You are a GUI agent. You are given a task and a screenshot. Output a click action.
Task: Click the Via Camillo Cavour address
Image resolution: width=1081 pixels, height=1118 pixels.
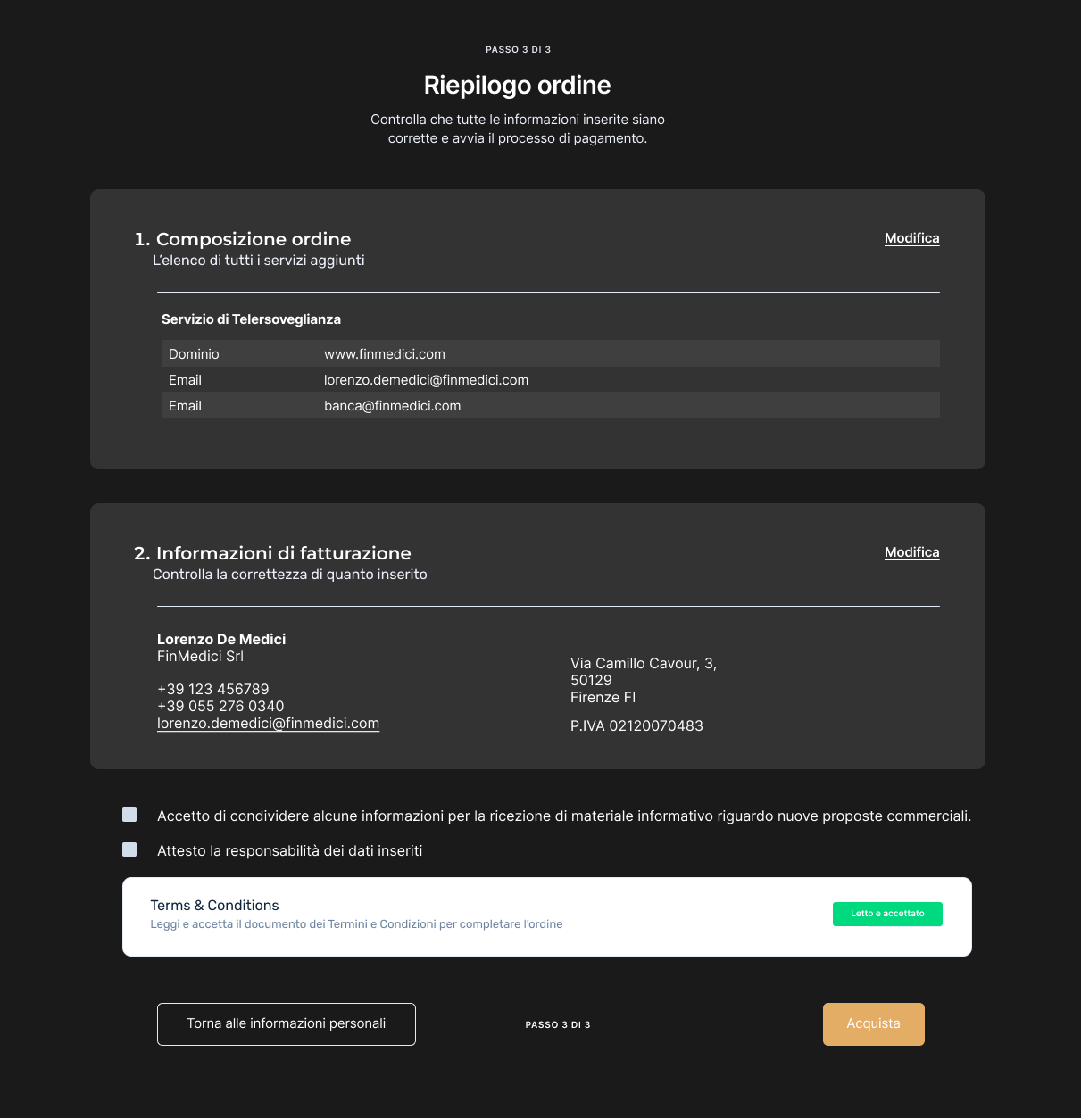click(643, 664)
